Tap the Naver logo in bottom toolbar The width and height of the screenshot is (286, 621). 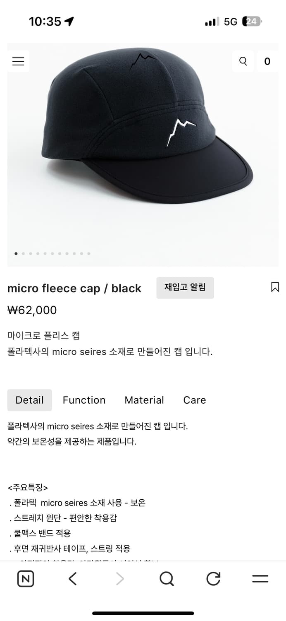pos(25,578)
